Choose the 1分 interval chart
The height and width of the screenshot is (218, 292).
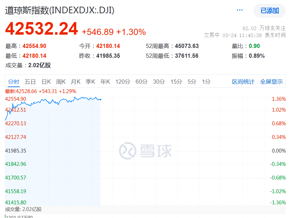206,82
